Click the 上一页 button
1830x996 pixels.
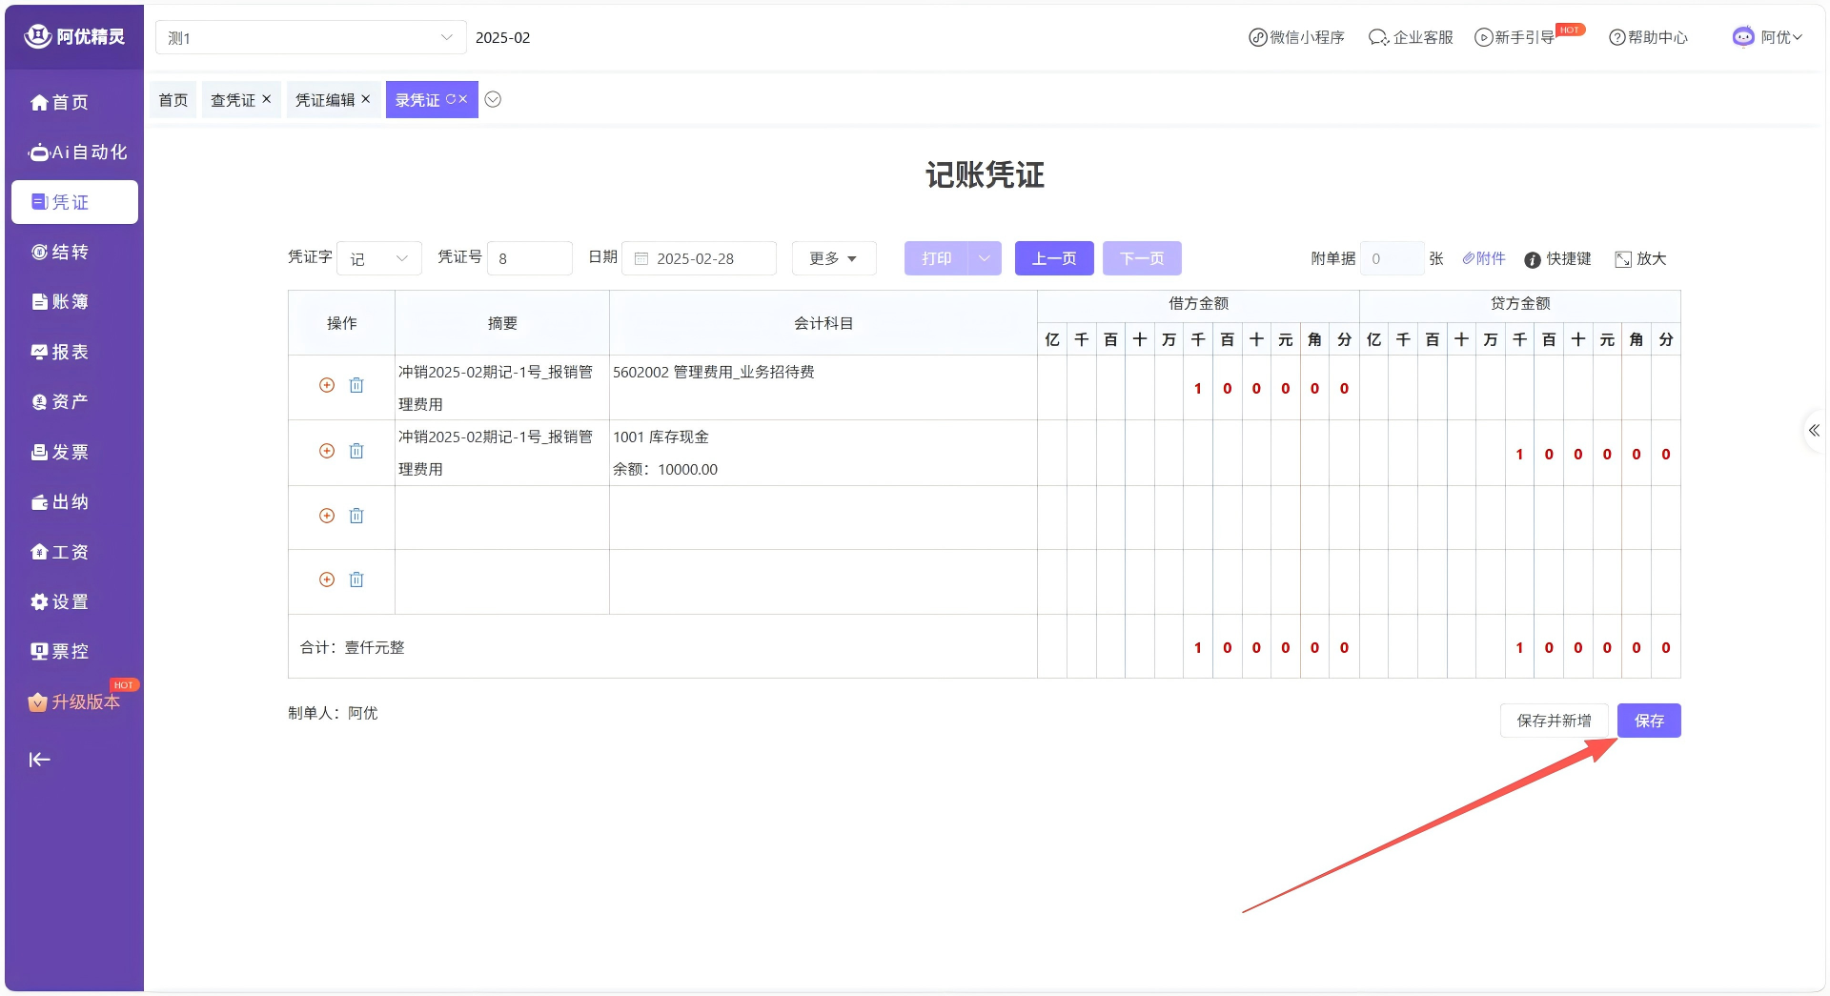click(x=1053, y=258)
